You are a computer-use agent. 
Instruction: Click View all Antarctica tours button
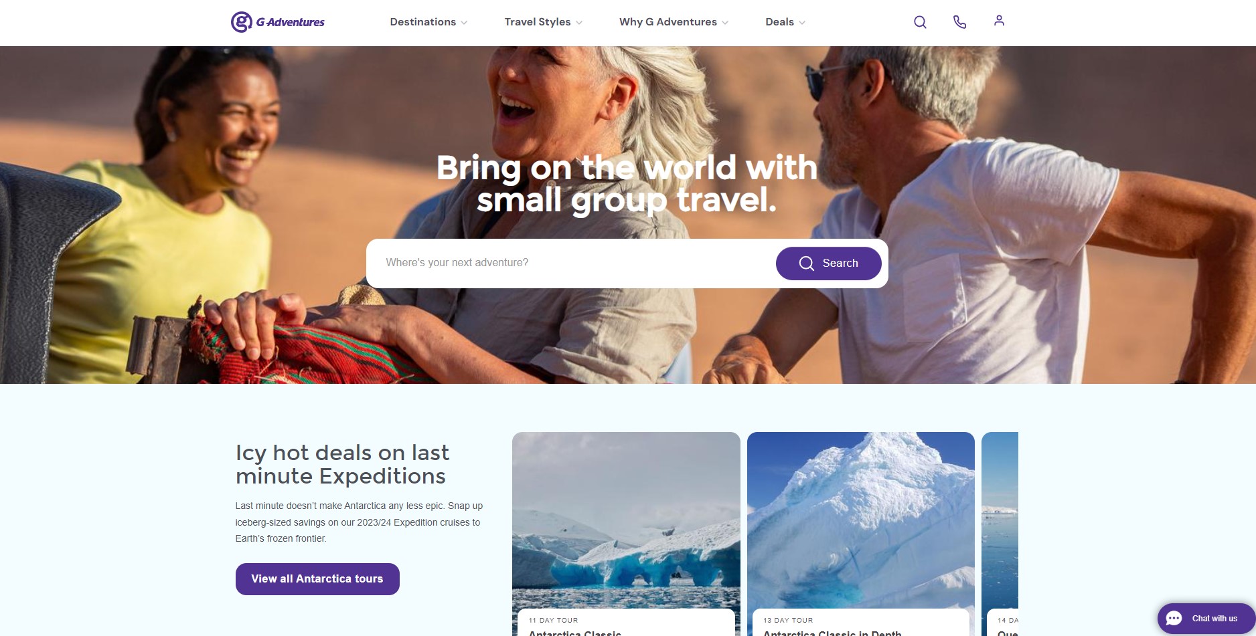317,579
